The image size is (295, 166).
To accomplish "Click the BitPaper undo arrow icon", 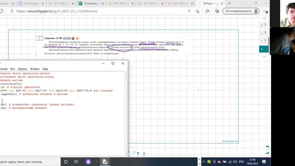I will pos(267,147).
